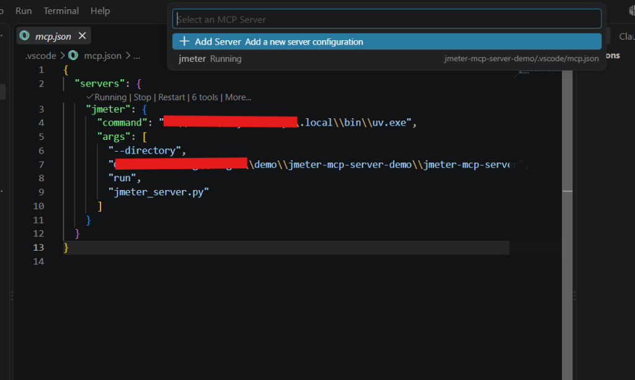Screen dimensions: 635x380
Task: Choose Add Server new configuration option
Action: point(387,41)
